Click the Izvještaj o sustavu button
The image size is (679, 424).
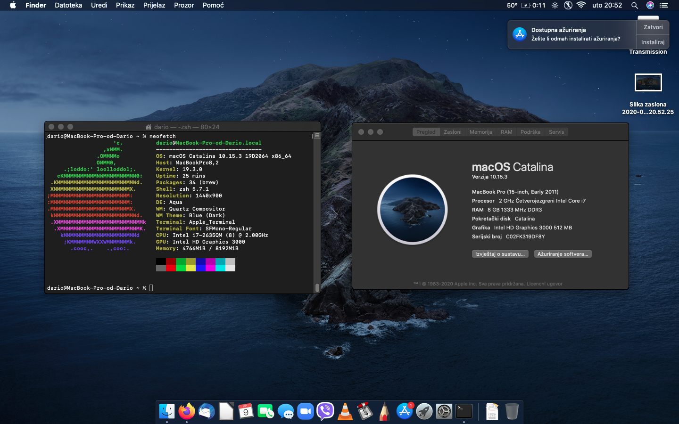500,254
